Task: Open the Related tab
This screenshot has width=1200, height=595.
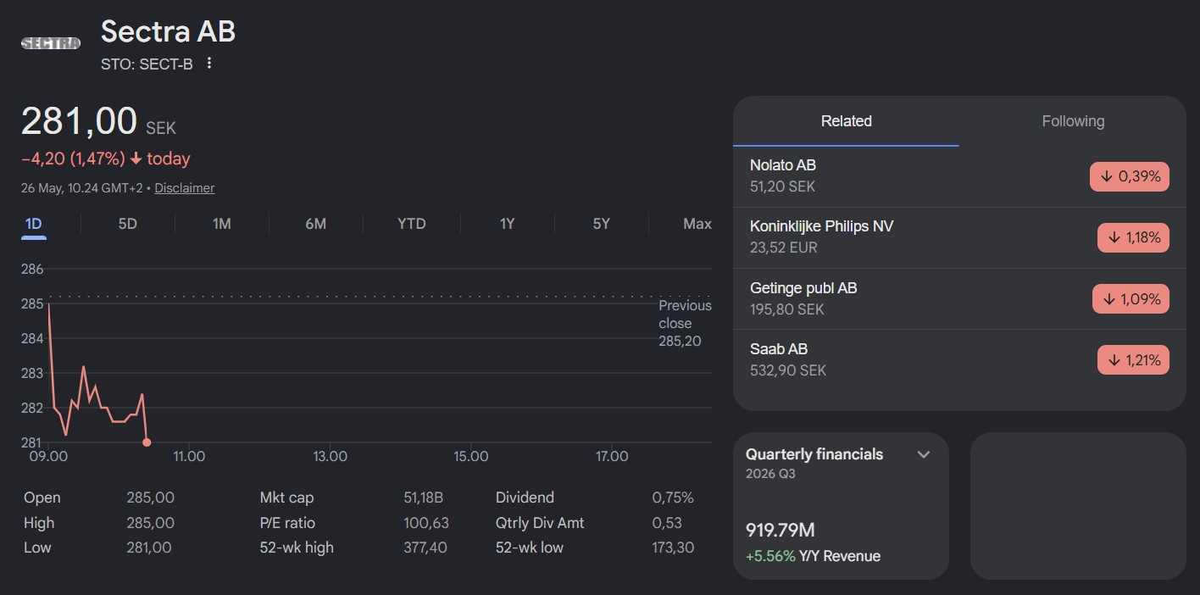Action: tap(846, 121)
